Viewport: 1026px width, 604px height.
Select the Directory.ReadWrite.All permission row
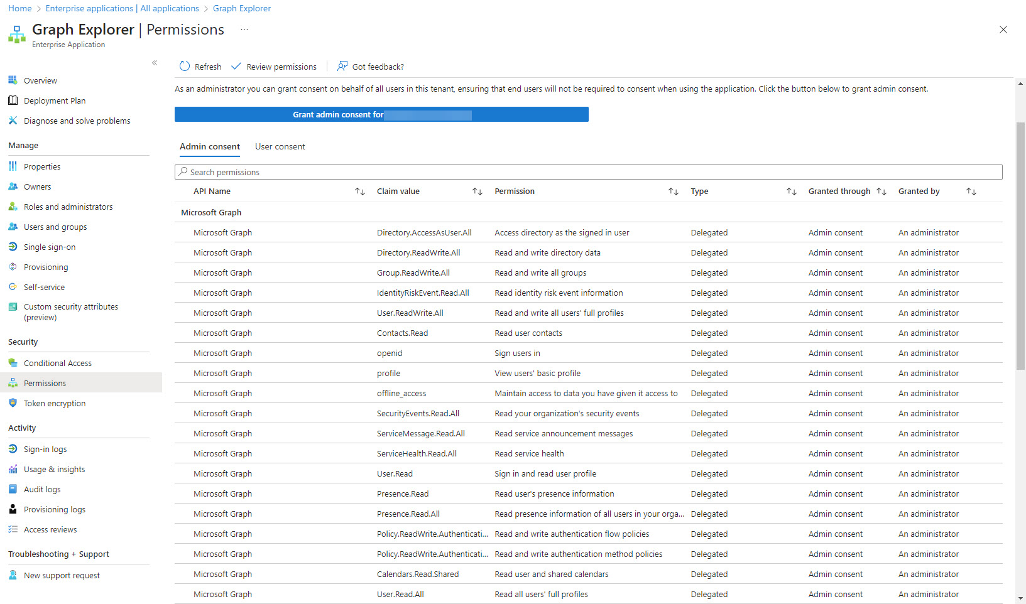[589, 252]
